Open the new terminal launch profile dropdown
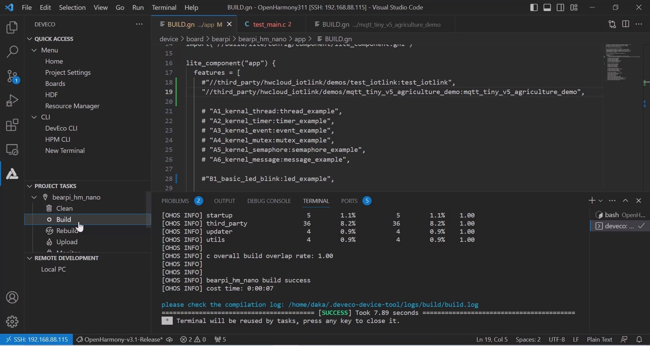The height and width of the screenshot is (346, 650). [601, 201]
